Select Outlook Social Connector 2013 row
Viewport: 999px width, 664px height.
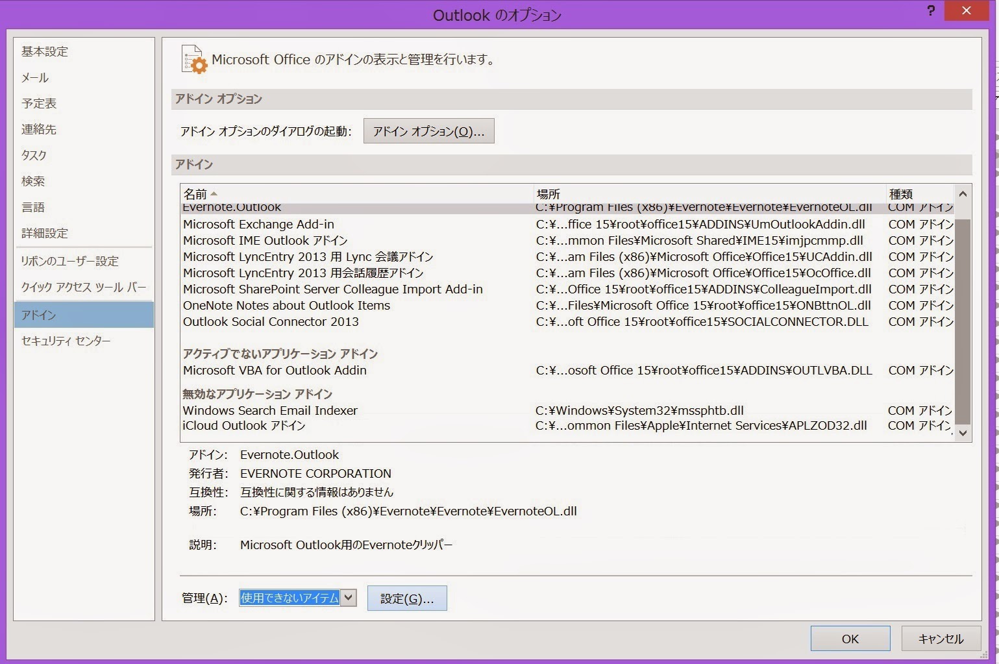567,322
